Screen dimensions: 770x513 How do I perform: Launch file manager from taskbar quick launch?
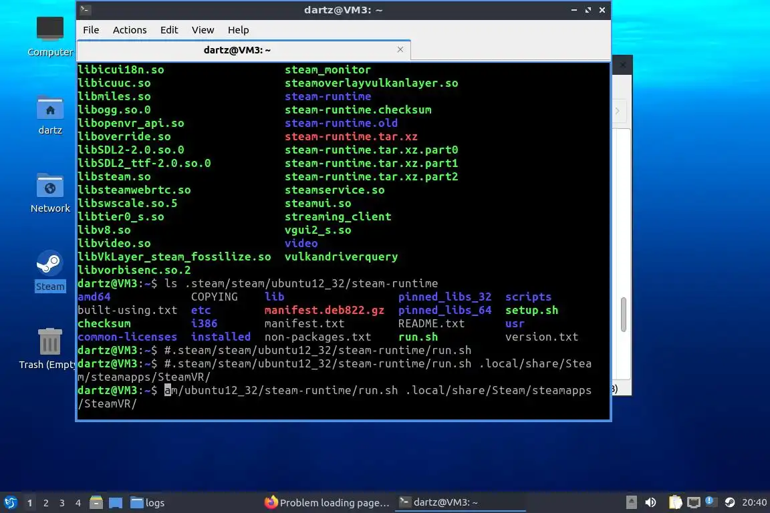[96, 502]
